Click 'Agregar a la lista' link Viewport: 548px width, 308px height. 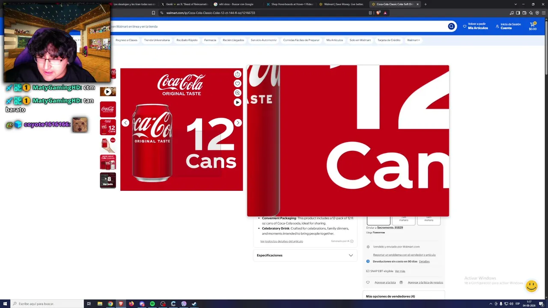(385, 282)
